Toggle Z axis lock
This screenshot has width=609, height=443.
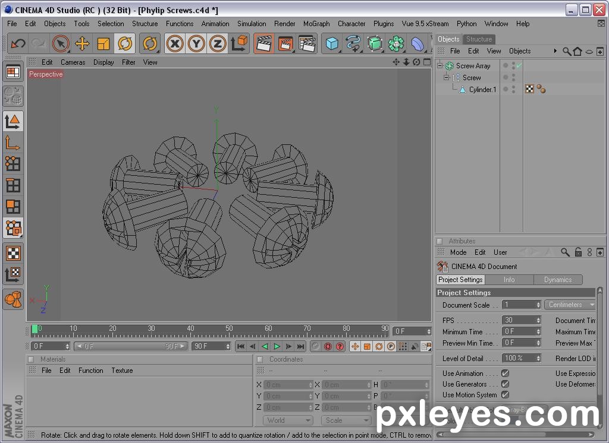(218, 43)
